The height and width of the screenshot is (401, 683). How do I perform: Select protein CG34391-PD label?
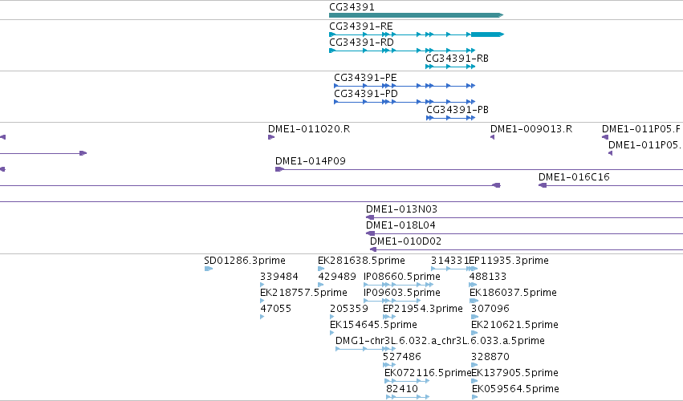coord(366,94)
